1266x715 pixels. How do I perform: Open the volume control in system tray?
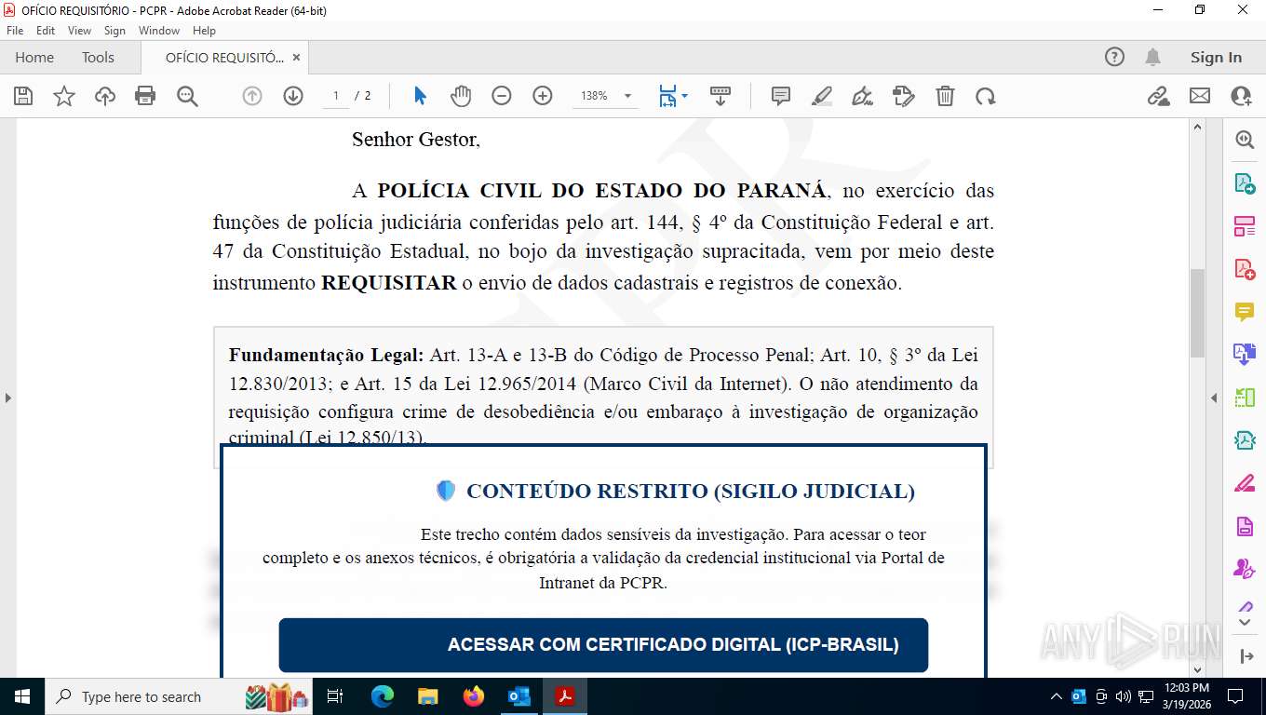coord(1123,696)
